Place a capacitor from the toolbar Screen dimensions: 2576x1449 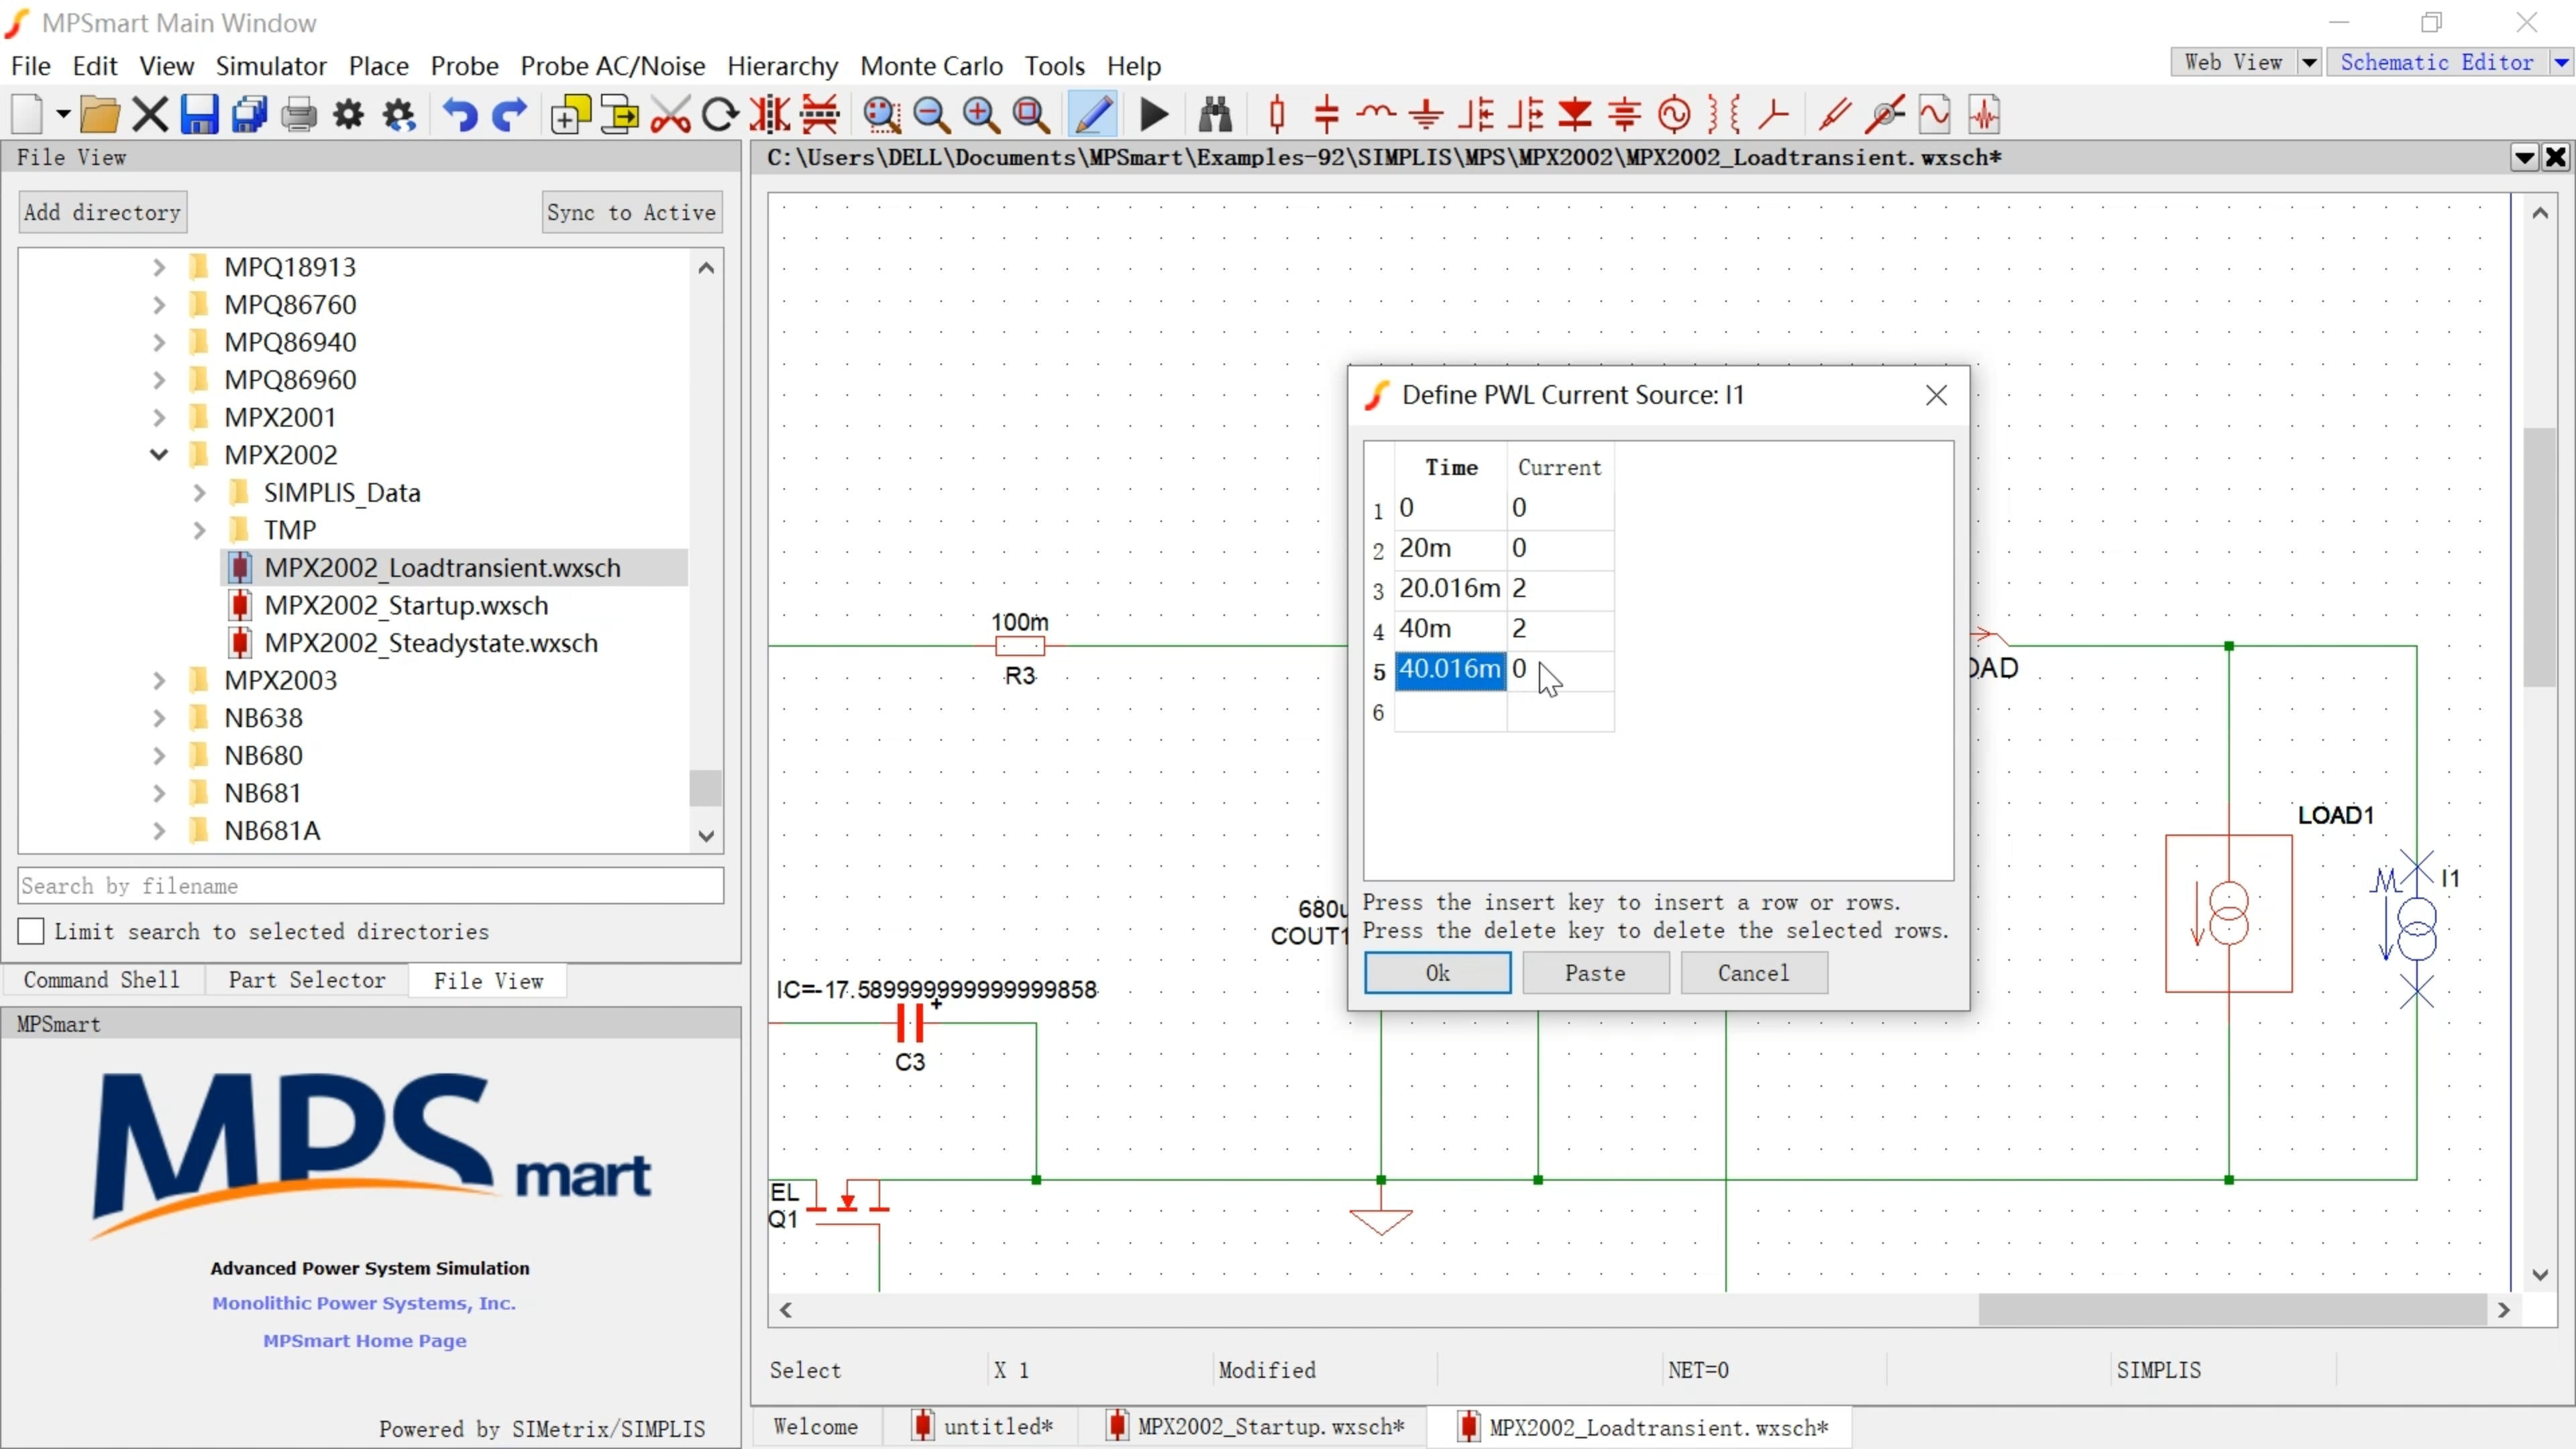tap(1327, 115)
